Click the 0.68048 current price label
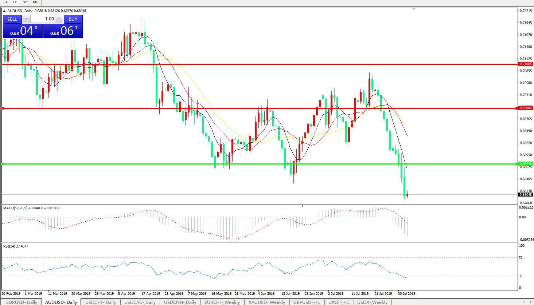Viewport: 534px width, 305px height. (526, 195)
